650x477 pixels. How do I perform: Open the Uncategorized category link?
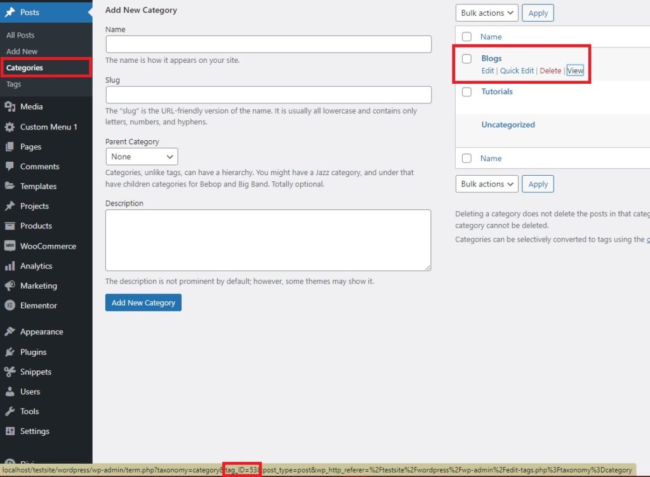pos(508,124)
